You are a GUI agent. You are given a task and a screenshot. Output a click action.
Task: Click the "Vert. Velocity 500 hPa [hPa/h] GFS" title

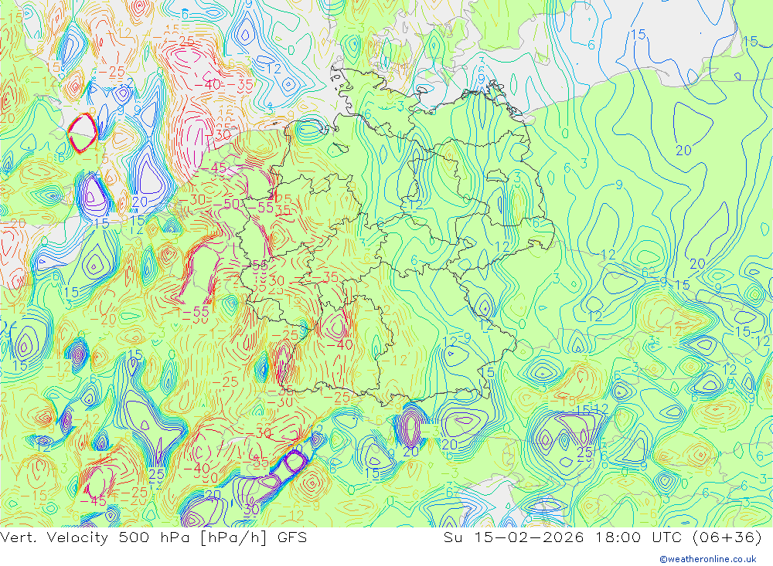[x=153, y=537]
